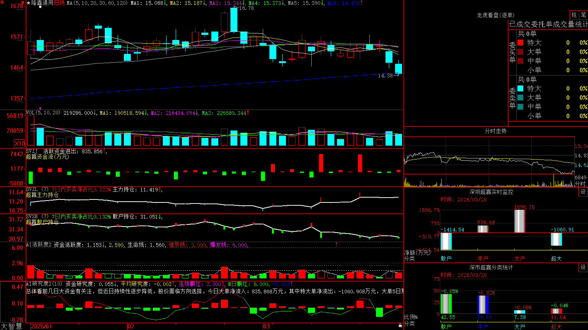588x330 pixels.
Task: Click the 6849 volume value in 分时走势
Action: [581, 177]
